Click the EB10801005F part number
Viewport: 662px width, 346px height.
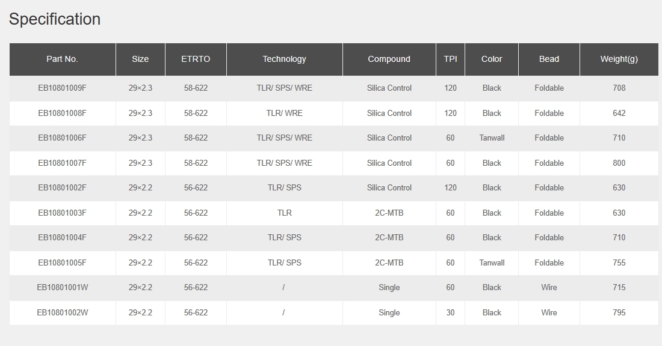tap(63, 263)
